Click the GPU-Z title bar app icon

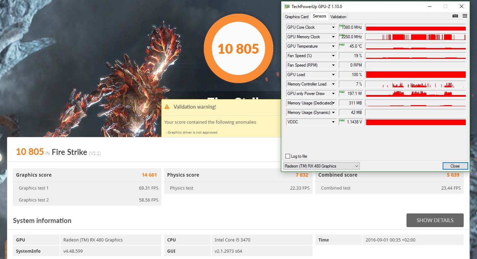(x=287, y=6)
